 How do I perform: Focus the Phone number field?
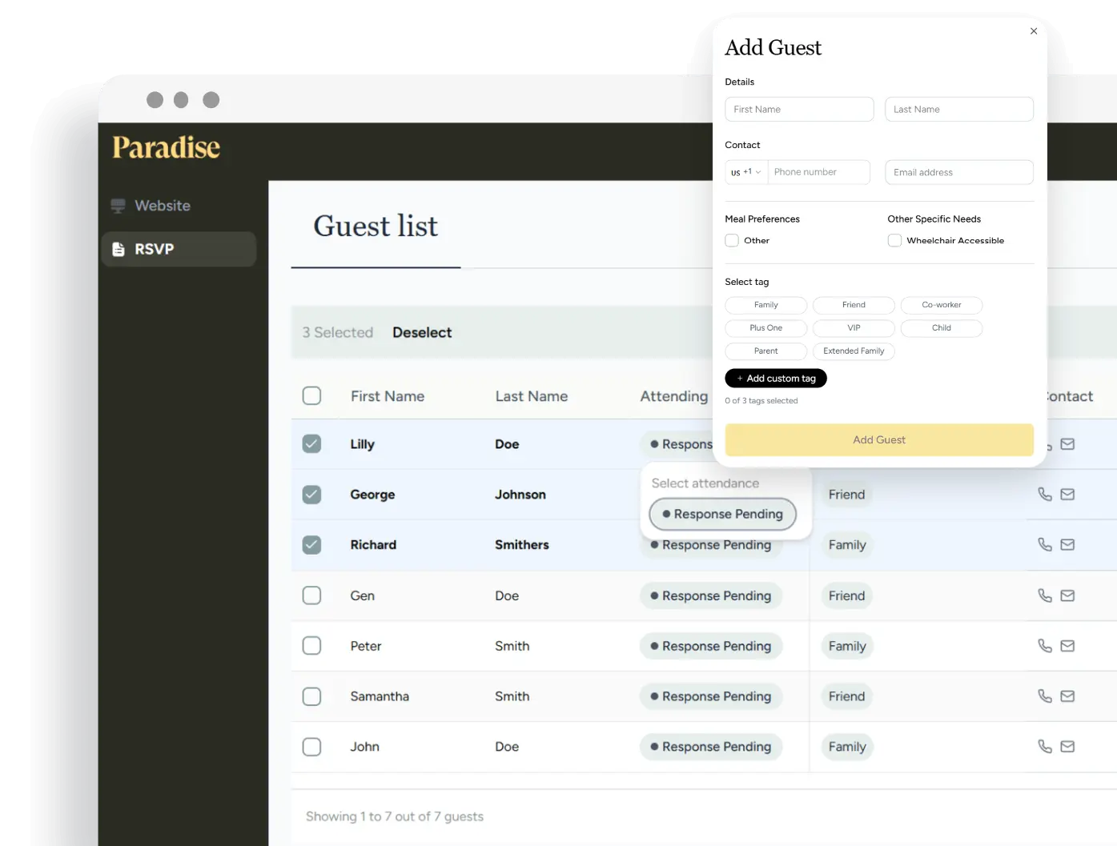818,172
